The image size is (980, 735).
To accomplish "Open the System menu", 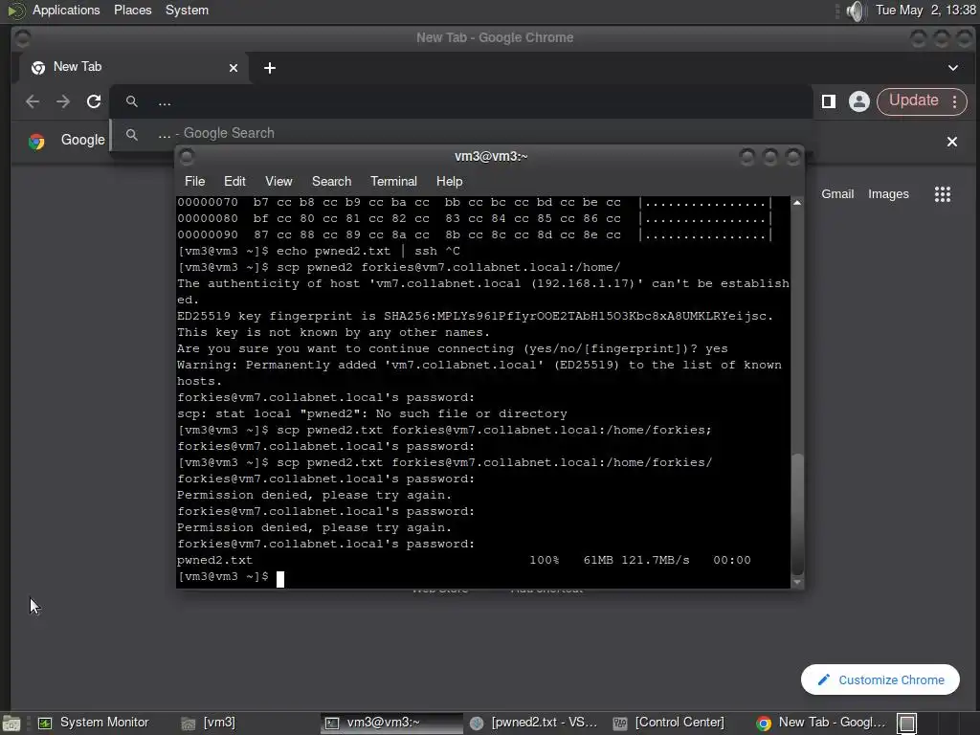I will [x=187, y=10].
